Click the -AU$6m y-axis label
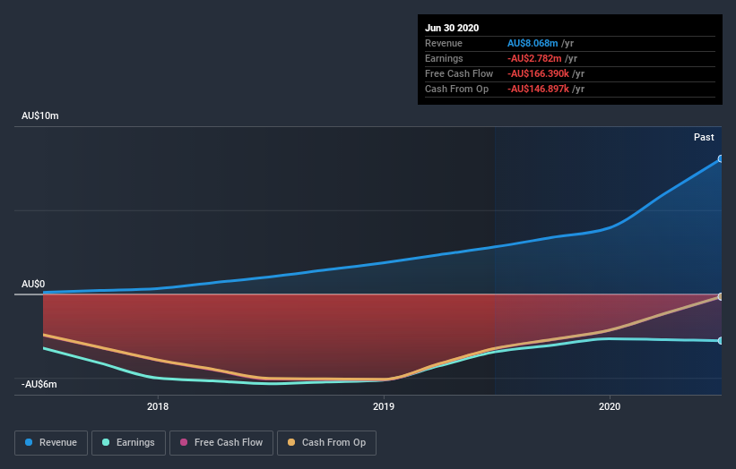 [39, 384]
